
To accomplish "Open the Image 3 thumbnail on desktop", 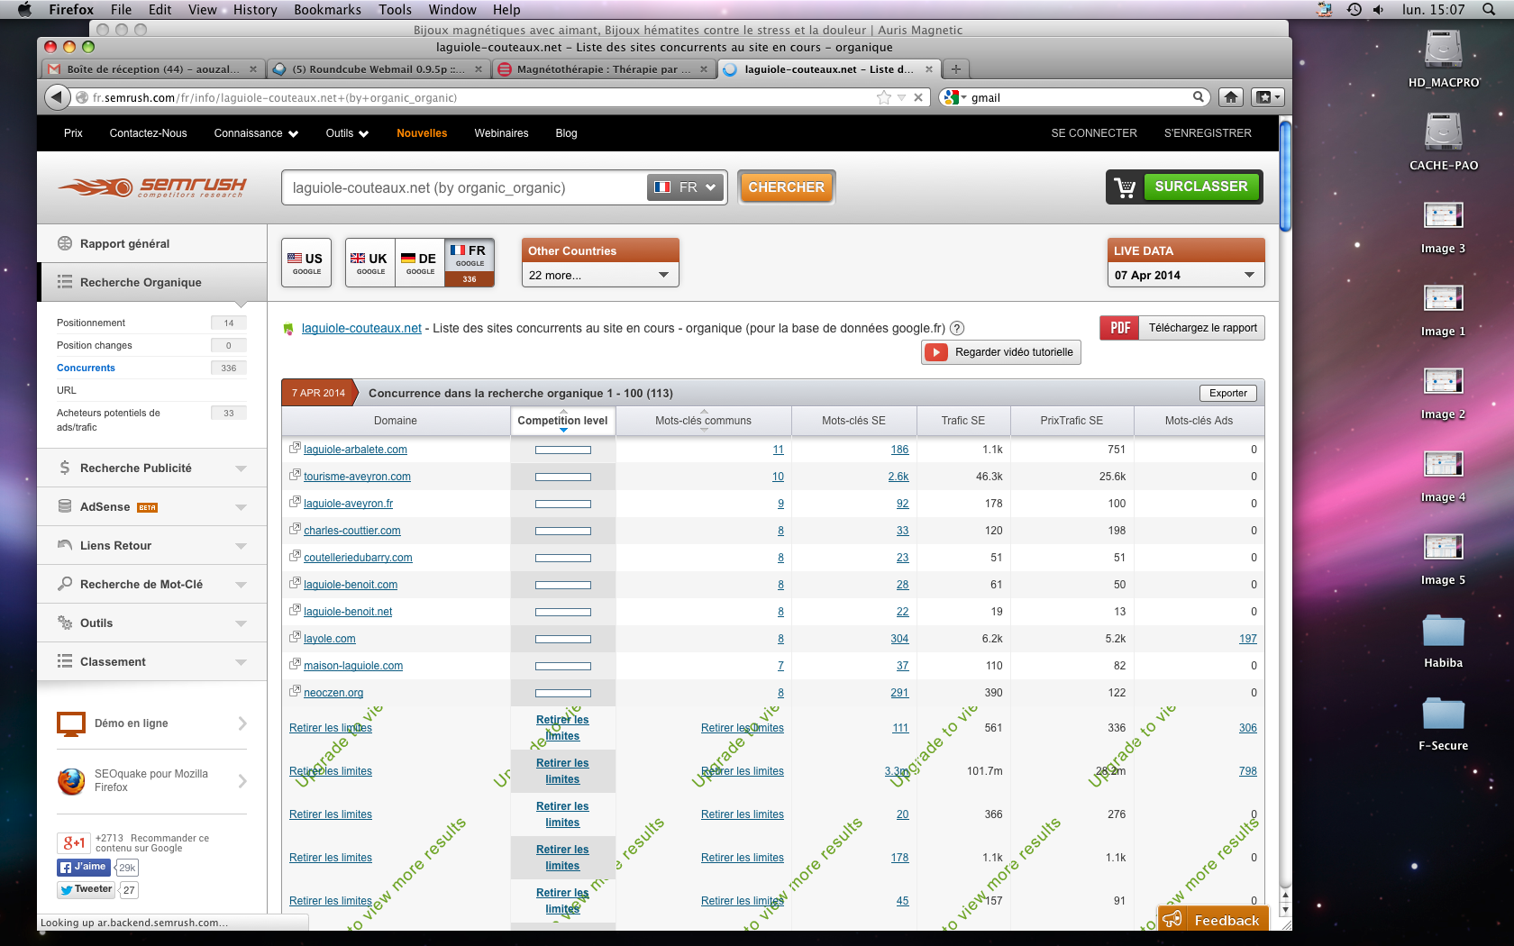I will tap(1443, 214).
